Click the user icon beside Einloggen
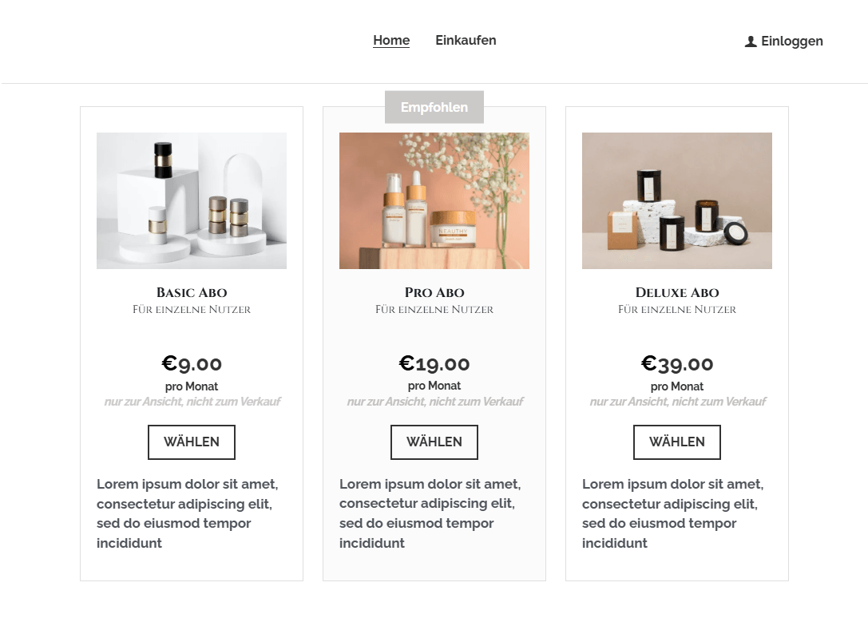 tap(751, 42)
